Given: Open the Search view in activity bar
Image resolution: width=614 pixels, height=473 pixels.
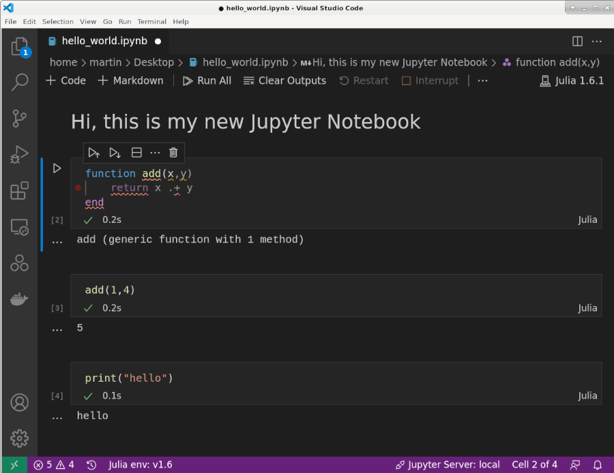Looking at the screenshot, I should 20,82.
